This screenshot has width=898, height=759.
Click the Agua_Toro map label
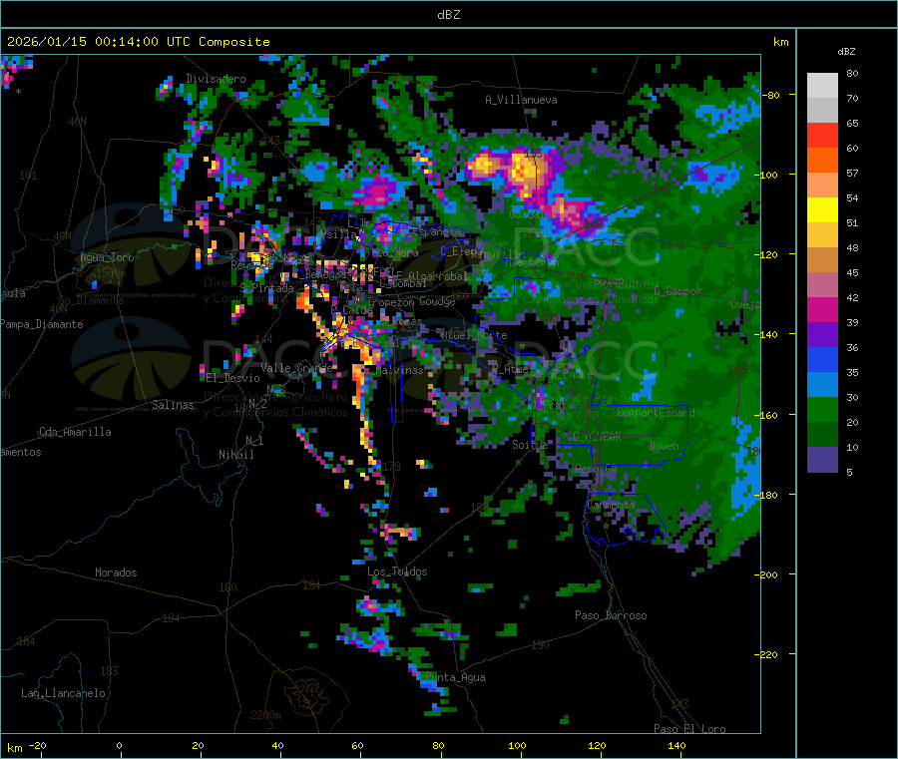pos(107,257)
